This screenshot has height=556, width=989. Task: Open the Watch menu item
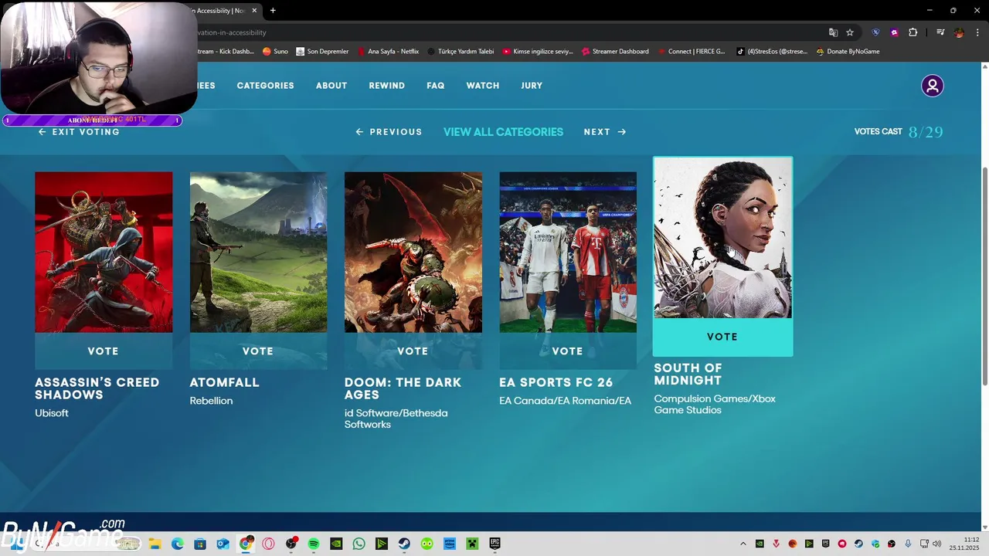tap(483, 86)
